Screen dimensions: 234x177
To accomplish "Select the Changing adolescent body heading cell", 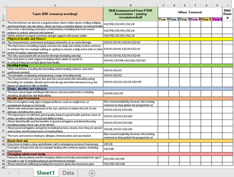I will [x=55, y=154].
